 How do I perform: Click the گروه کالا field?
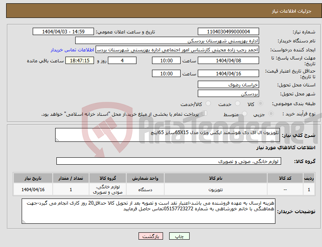[169, 161]
